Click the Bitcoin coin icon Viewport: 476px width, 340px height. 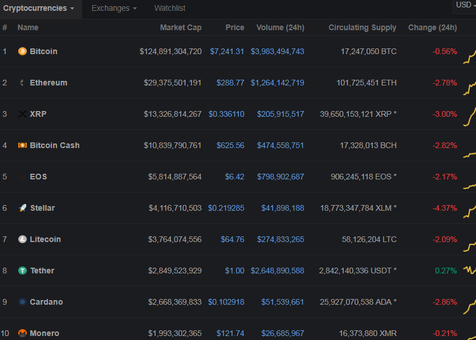point(22,51)
